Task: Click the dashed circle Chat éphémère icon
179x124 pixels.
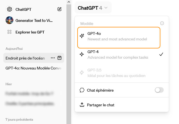Action: pos(82,90)
